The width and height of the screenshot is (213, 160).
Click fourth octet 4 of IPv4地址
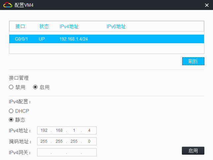click(x=89, y=130)
